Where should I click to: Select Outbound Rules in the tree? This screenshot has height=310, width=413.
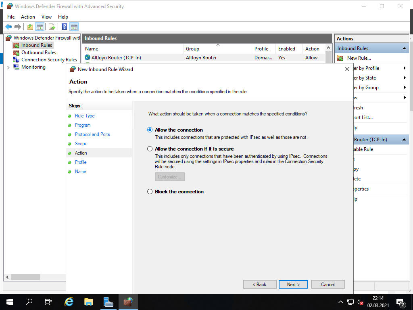pyautogui.click(x=38, y=52)
